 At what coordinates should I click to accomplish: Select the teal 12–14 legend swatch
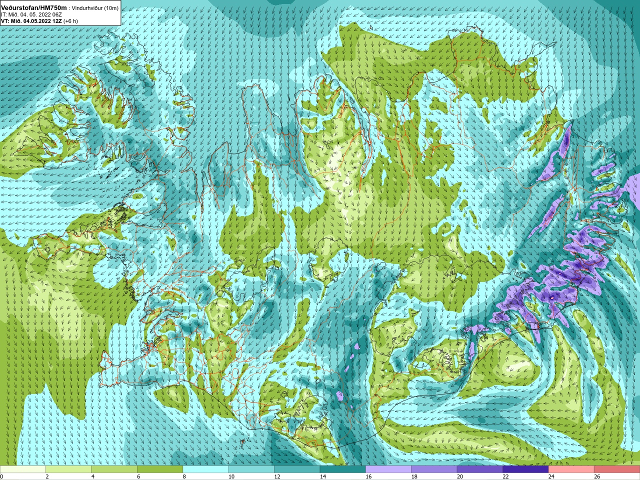(297, 469)
